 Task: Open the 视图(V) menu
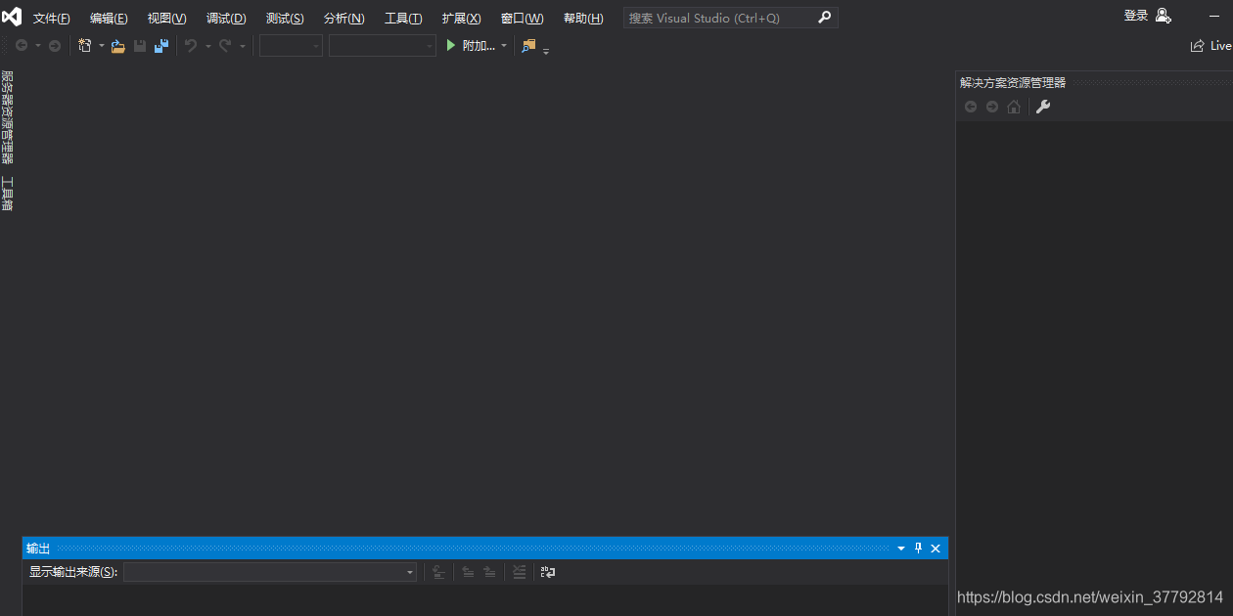pyautogui.click(x=166, y=19)
